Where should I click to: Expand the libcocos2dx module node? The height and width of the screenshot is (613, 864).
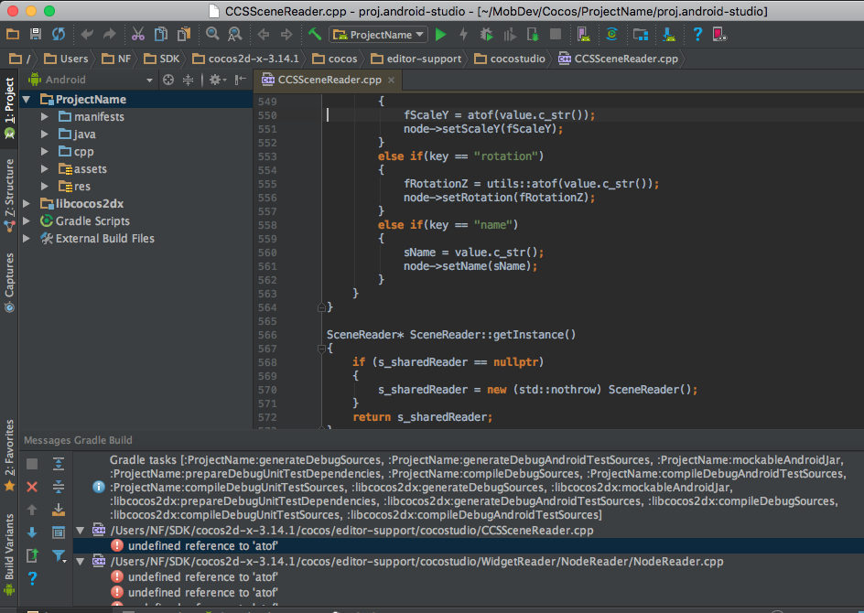[26, 204]
